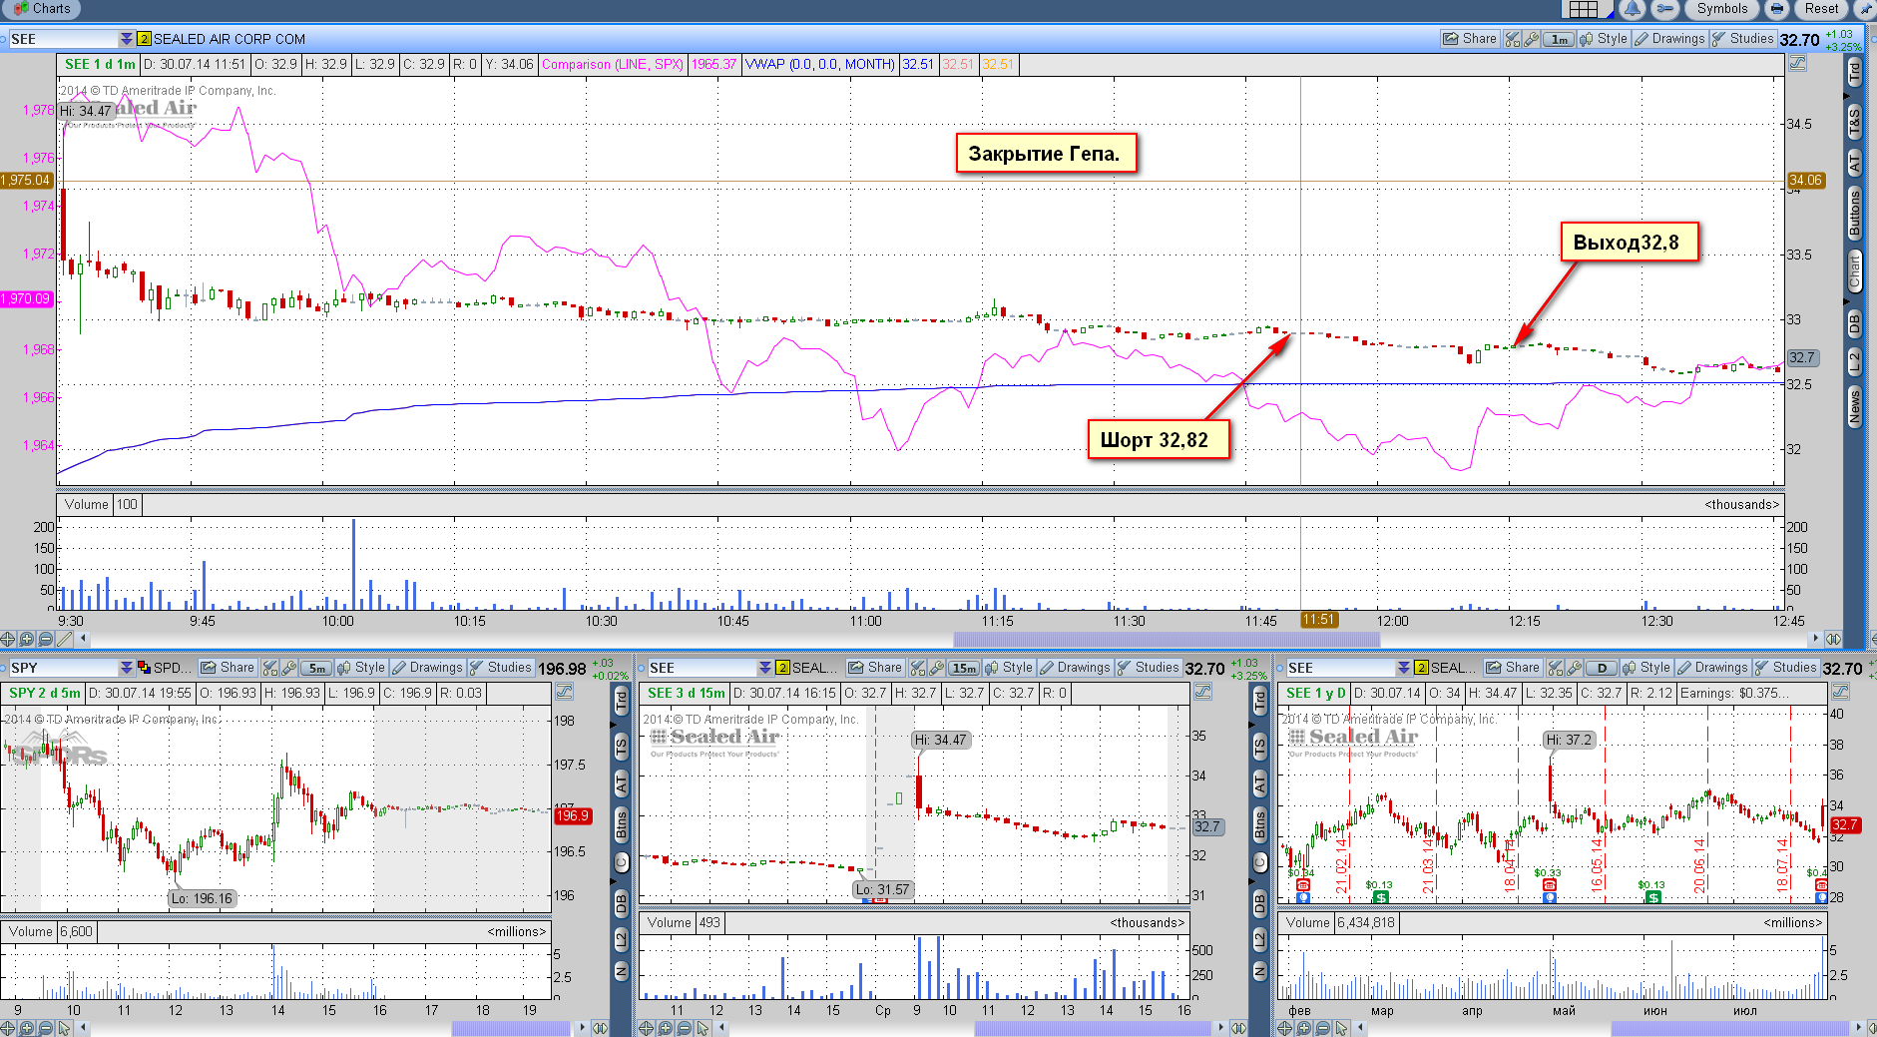
Task: Click zoom out icon below SPY chart
Action: [x=46, y=1028]
